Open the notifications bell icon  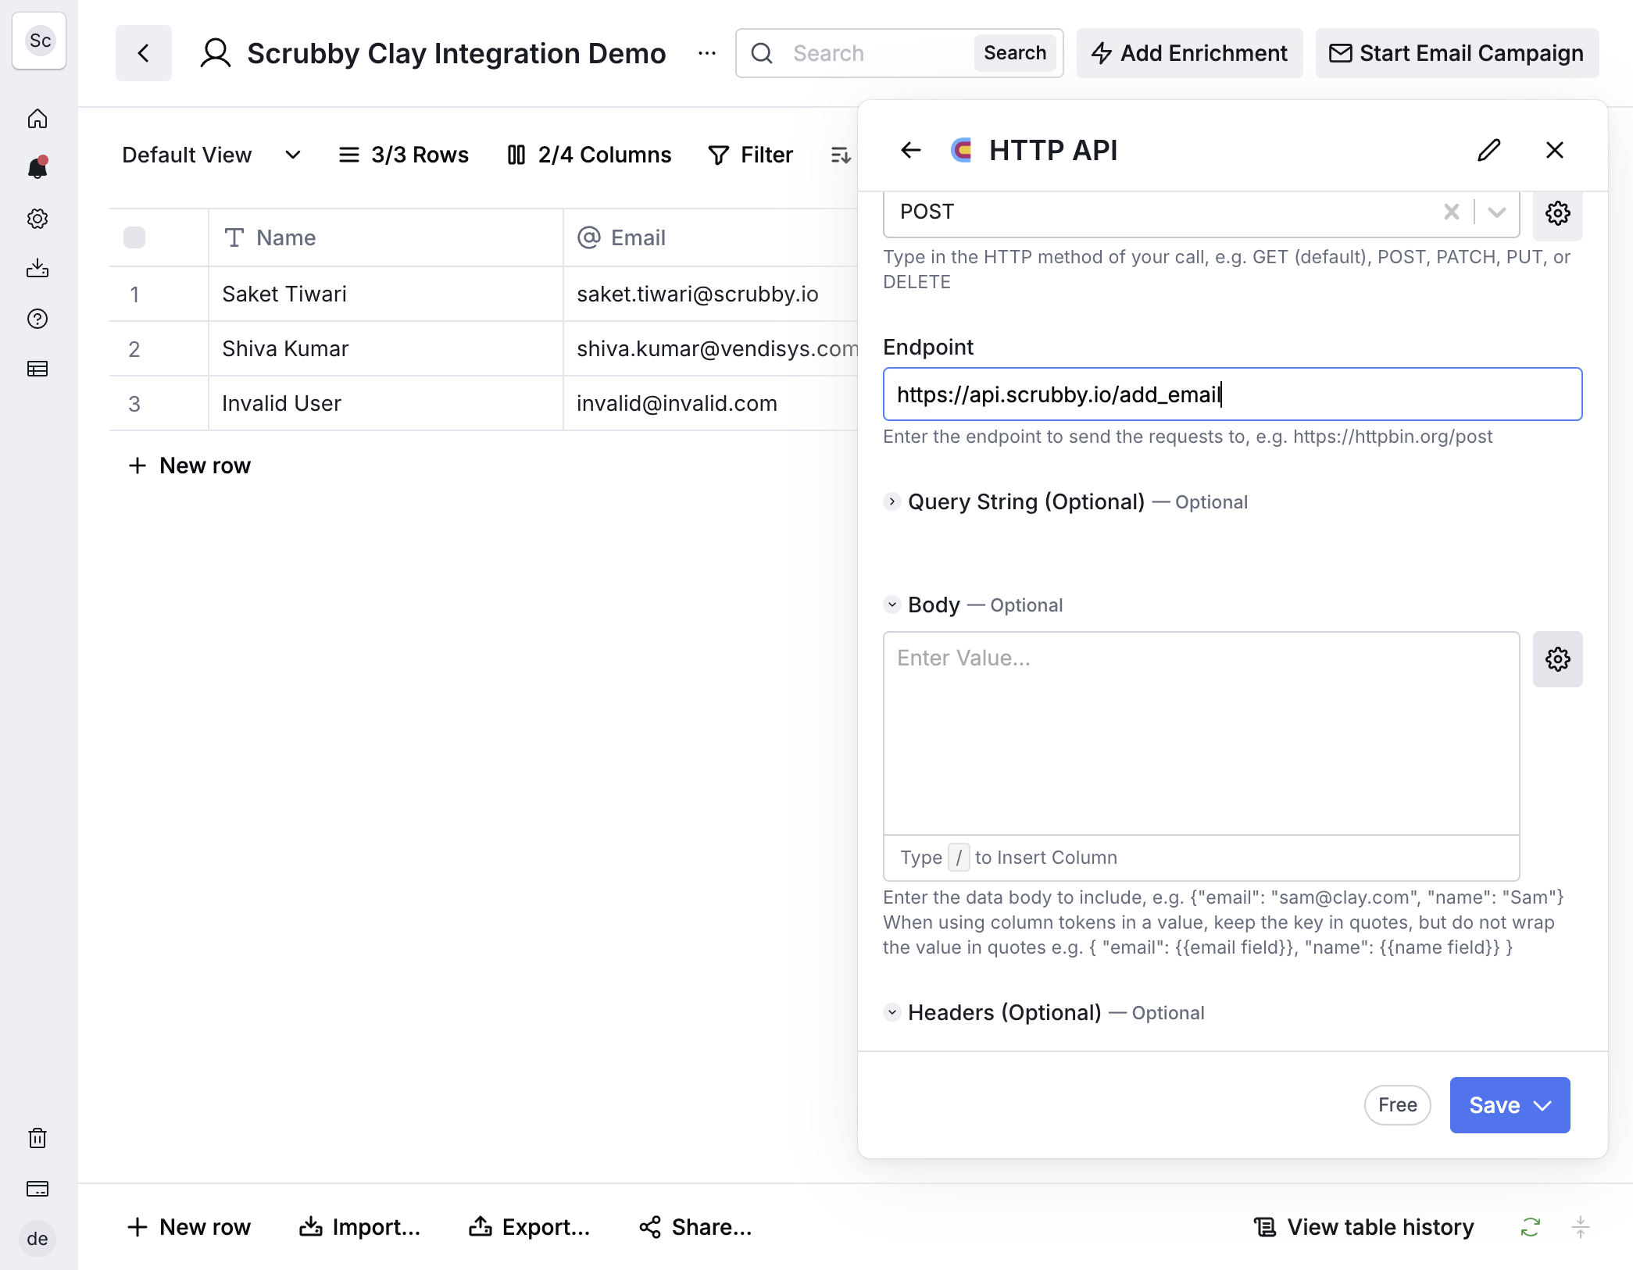[x=38, y=168]
